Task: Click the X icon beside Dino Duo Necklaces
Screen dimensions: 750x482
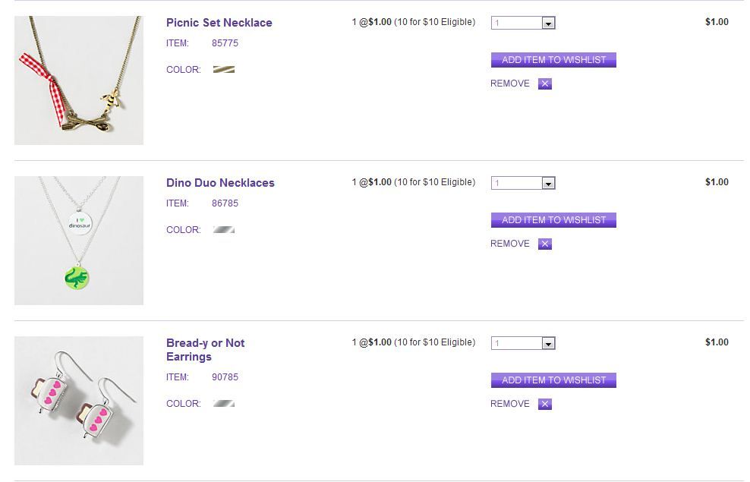Action: [544, 244]
